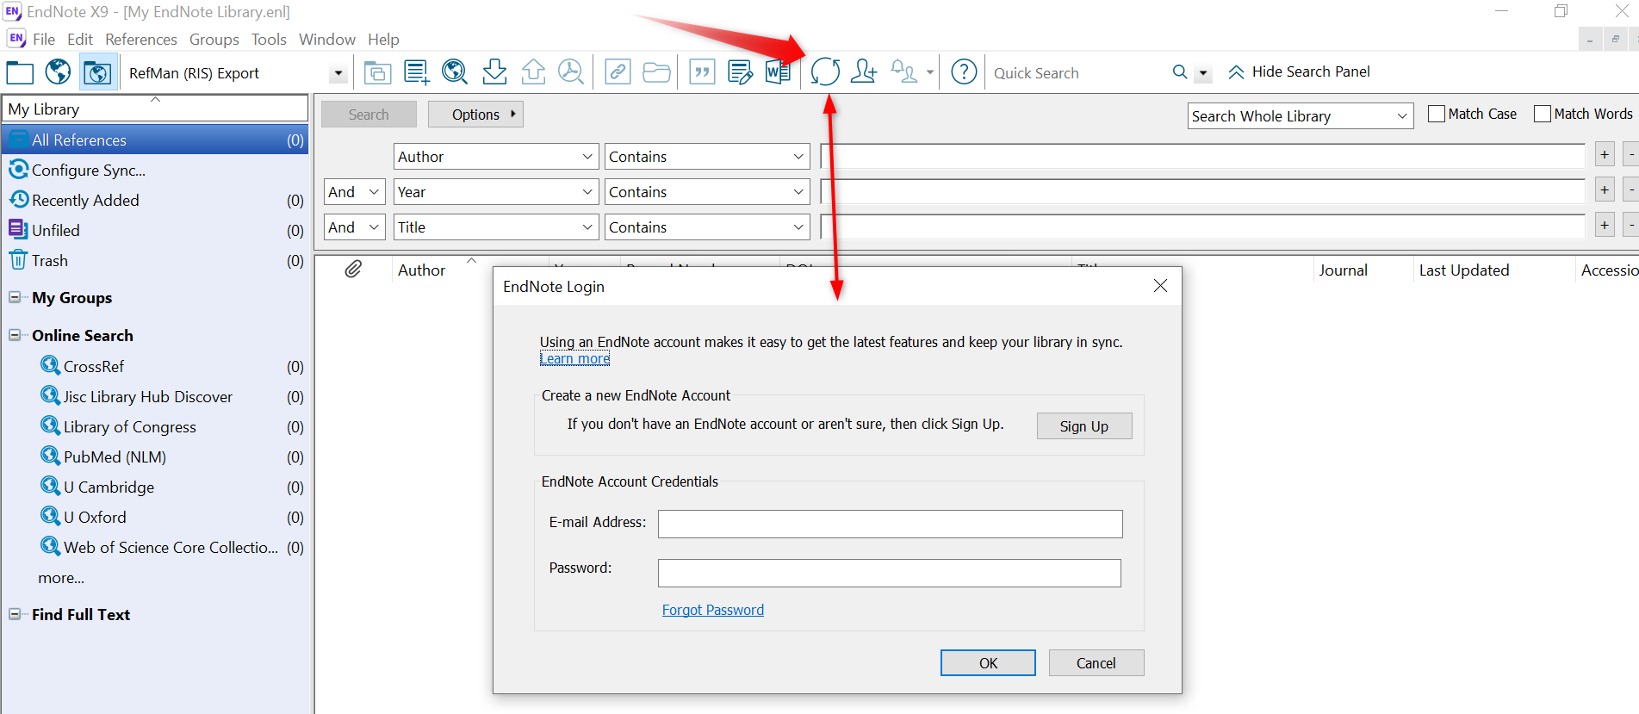Click the Go to Word icon

point(778,72)
